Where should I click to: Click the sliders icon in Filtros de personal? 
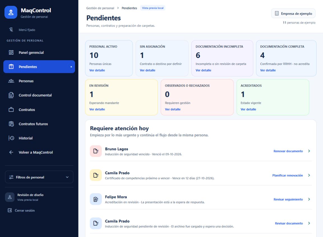pos(11,177)
